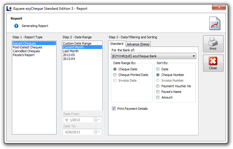The width and height of the screenshot is (233, 149).
Task: Click the blue information icon beside Generating Report
Action: click(x=16, y=26)
